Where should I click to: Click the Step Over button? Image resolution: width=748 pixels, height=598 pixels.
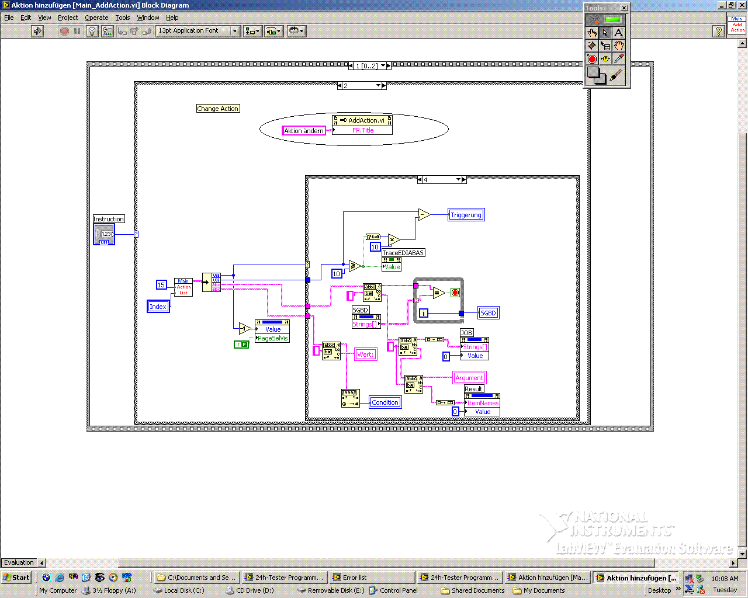point(134,31)
